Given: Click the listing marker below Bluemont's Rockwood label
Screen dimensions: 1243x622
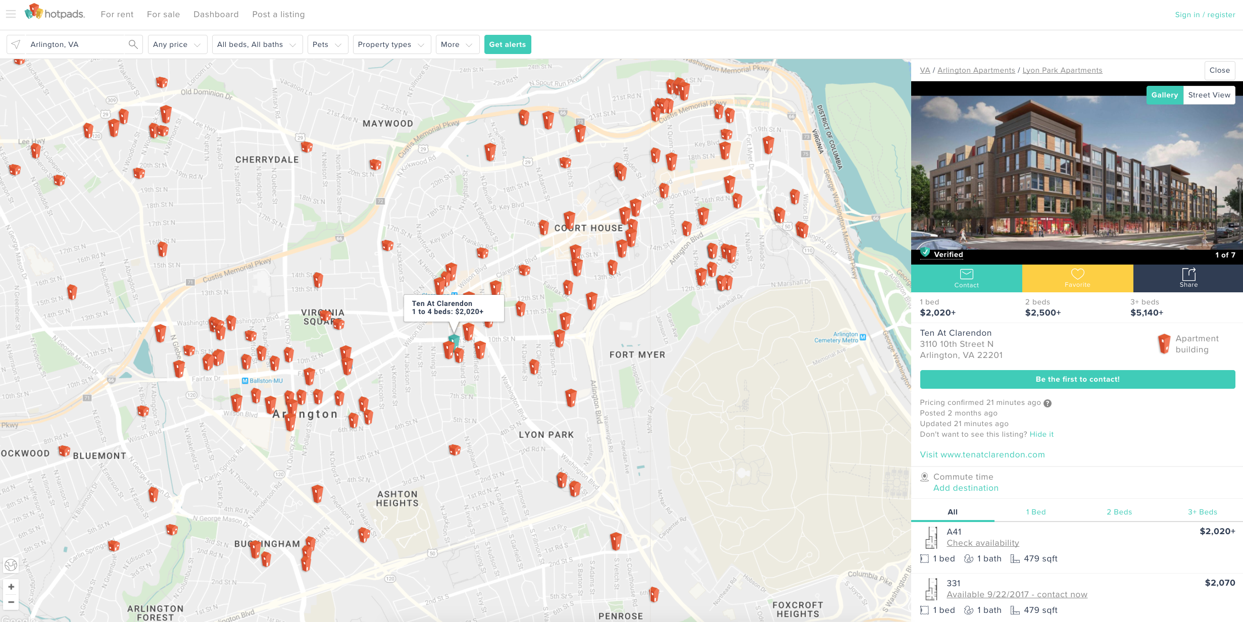Looking at the screenshot, I should tap(64, 451).
